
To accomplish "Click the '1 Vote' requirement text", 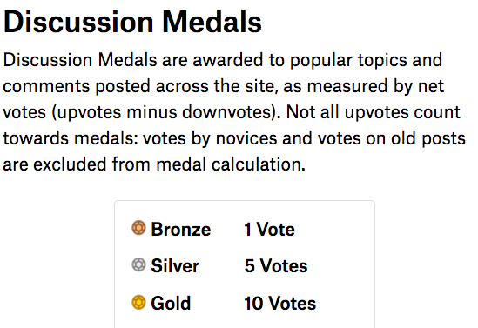I will 269,229.
